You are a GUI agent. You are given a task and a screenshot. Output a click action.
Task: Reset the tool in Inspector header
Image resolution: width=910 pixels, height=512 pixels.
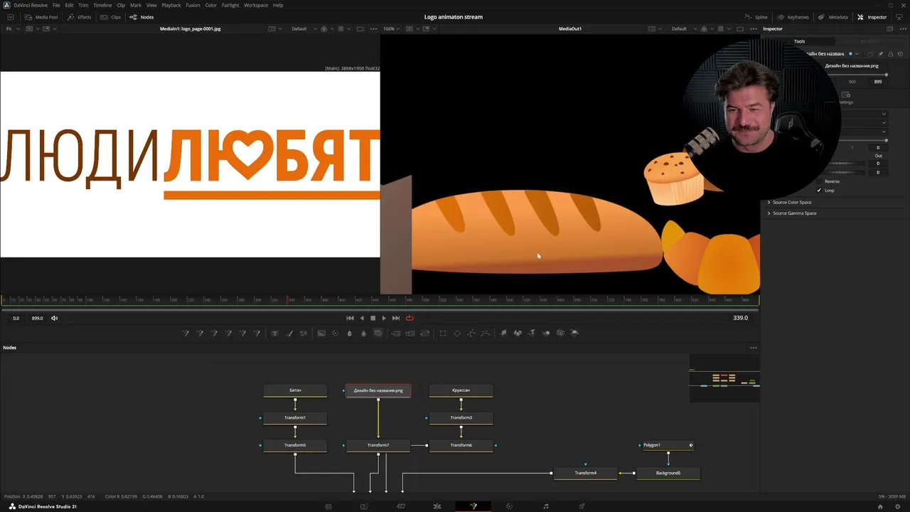coord(899,54)
